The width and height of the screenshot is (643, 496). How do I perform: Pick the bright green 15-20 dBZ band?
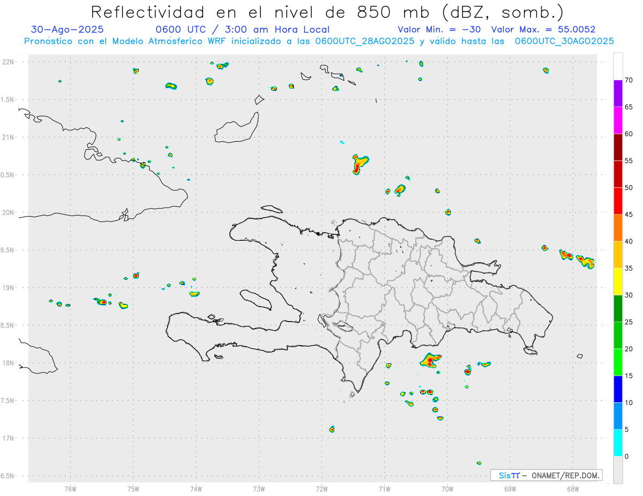pos(618,362)
